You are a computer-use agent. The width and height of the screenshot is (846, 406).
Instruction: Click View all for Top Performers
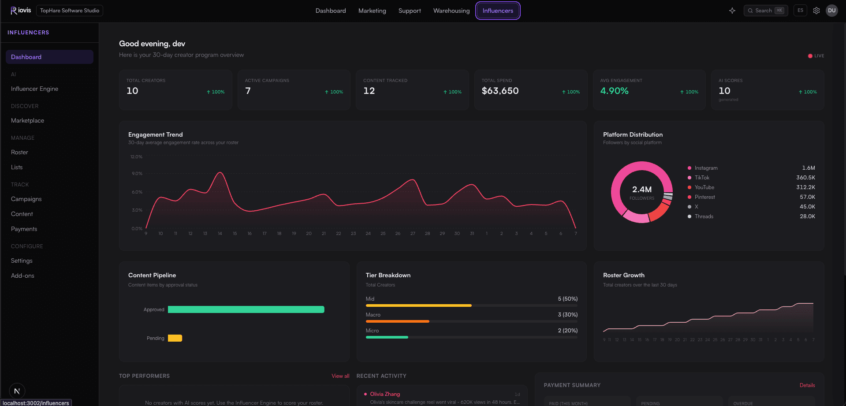[340, 376]
